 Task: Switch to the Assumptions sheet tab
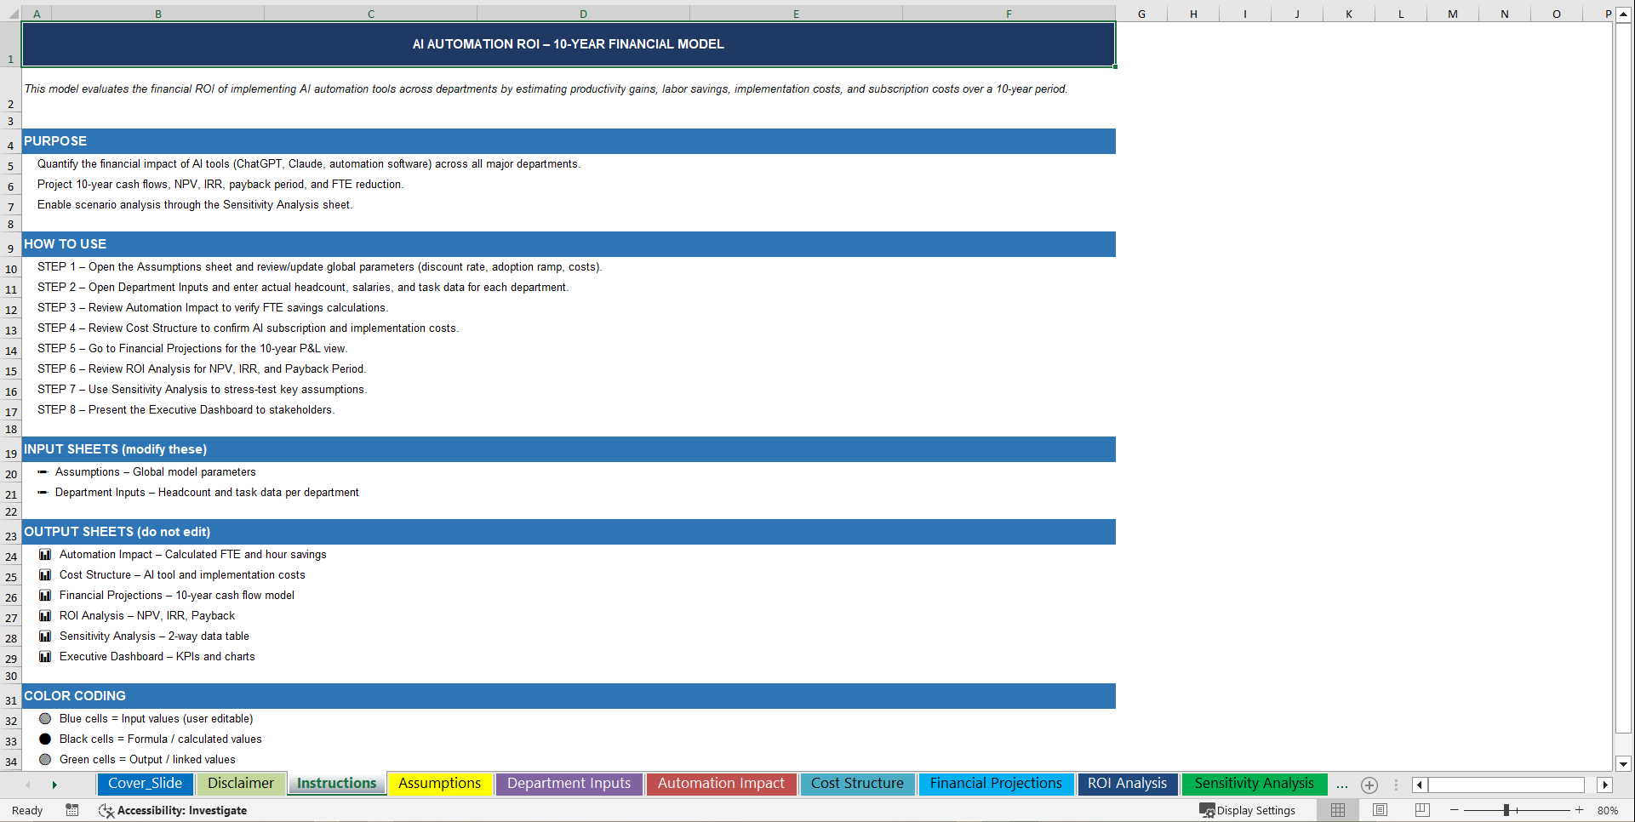[440, 784]
